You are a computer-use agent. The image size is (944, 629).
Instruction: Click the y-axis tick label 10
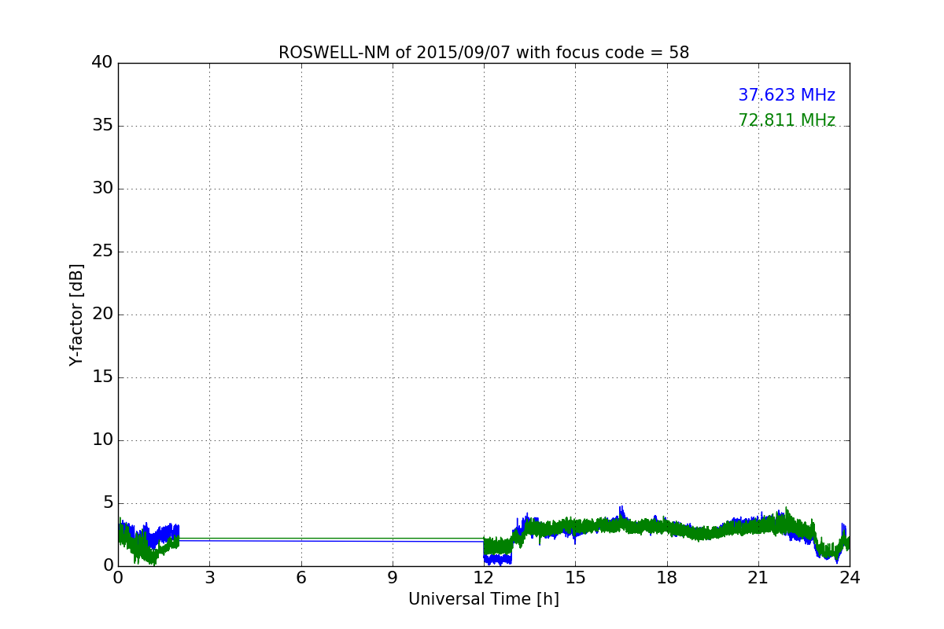coord(102,440)
